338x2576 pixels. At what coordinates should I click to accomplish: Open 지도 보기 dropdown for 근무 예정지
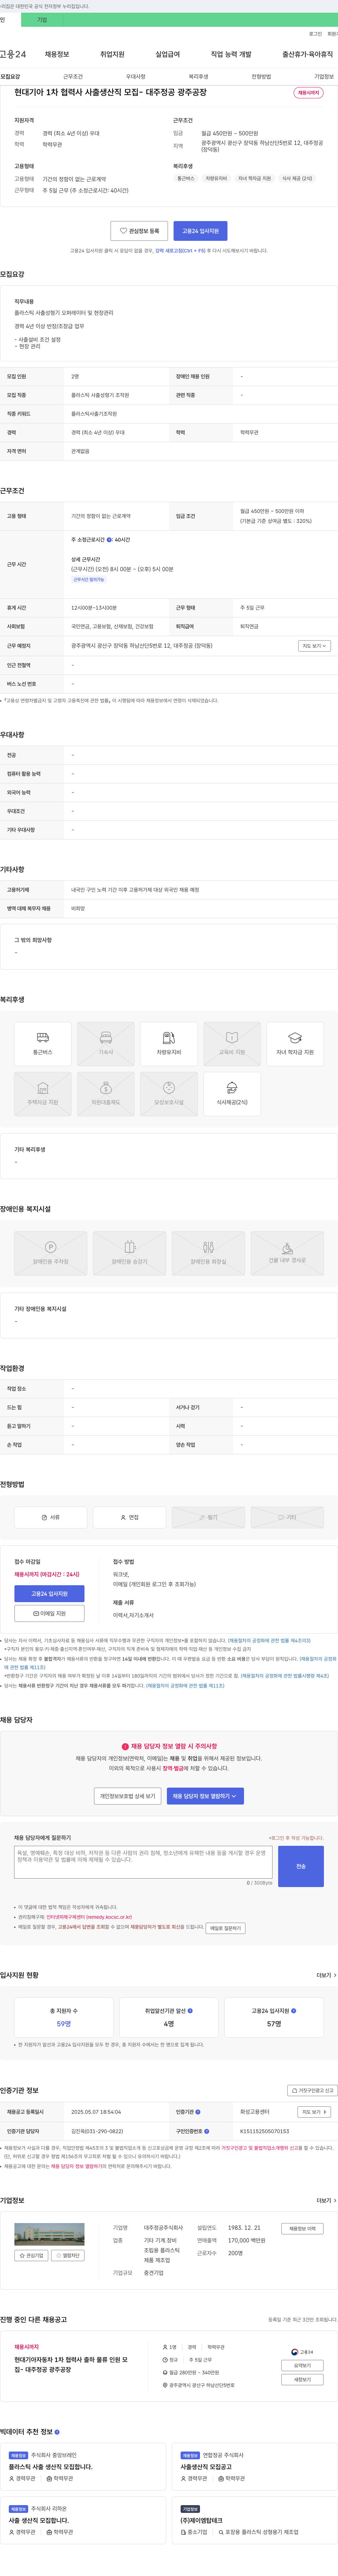pos(314,646)
